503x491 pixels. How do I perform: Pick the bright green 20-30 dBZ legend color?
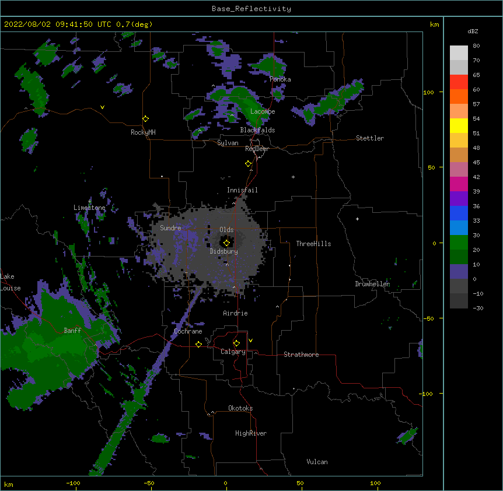coord(459,243)
